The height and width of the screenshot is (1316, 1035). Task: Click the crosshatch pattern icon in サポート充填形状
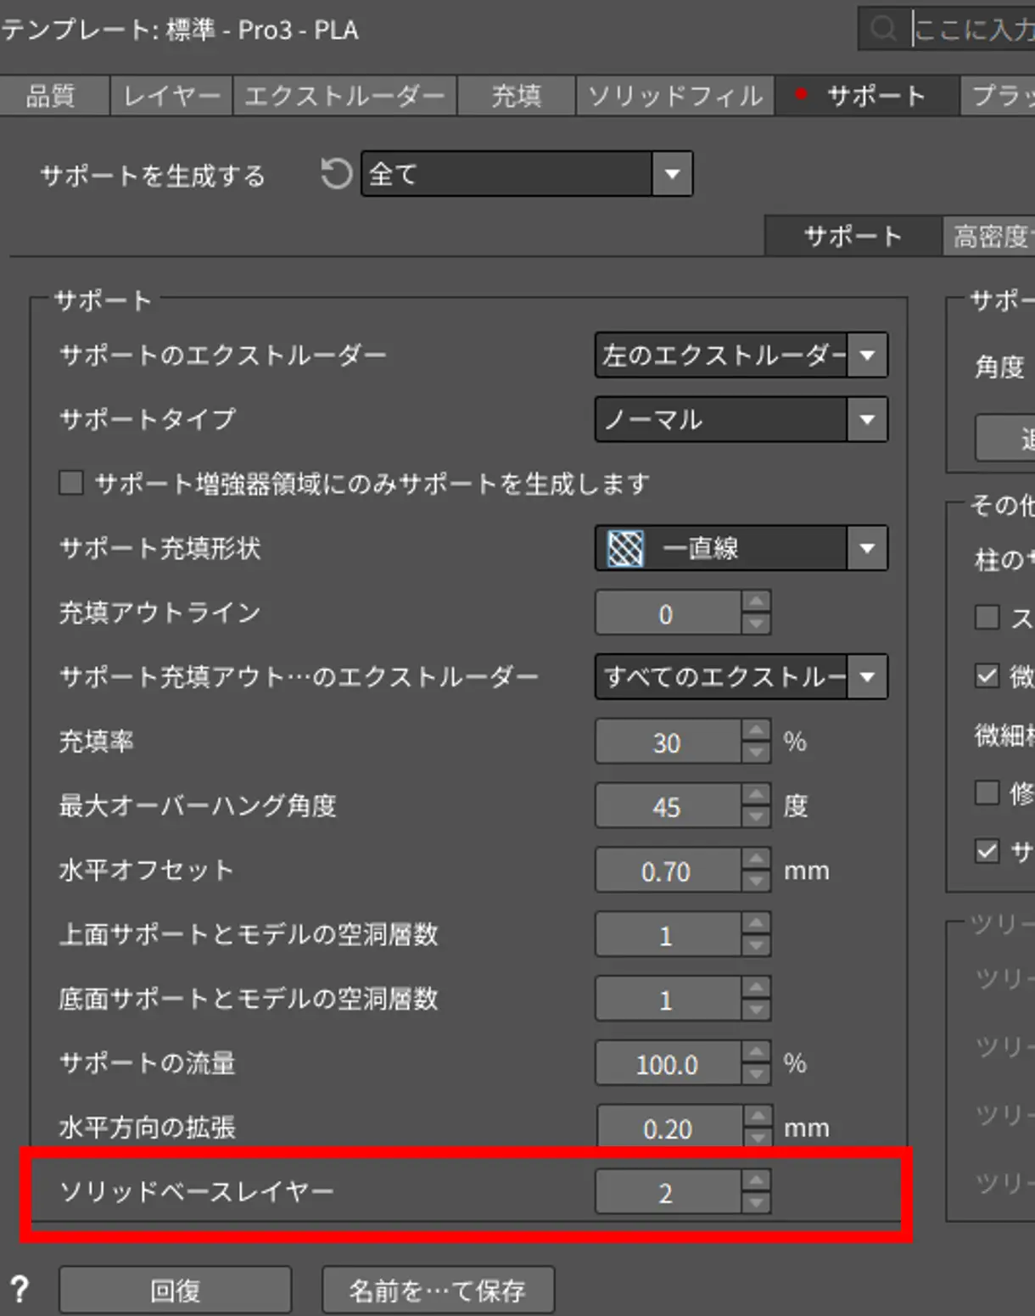[626, 548]
